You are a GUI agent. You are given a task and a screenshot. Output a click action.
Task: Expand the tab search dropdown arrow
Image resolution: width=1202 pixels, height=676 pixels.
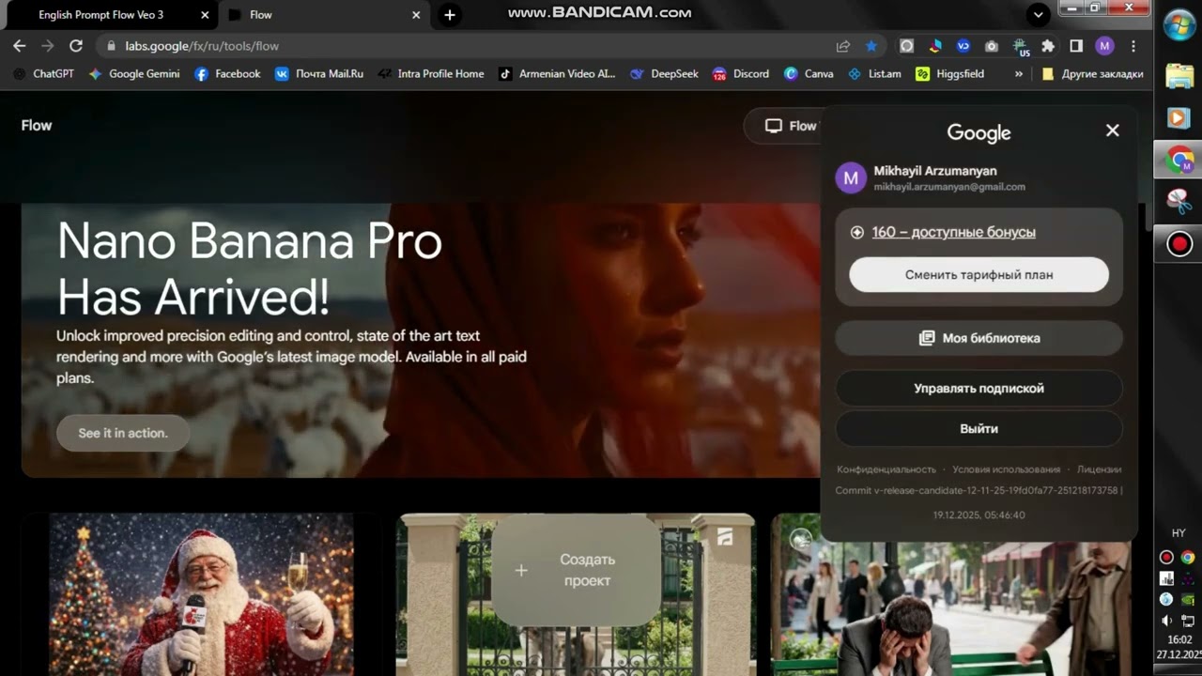coord(1038,15)
